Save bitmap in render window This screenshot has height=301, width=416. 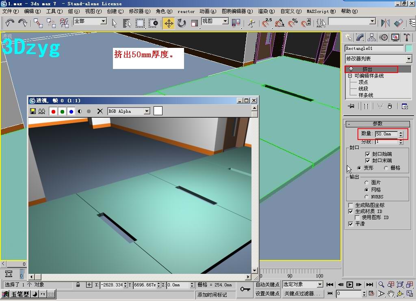[33, 111]
